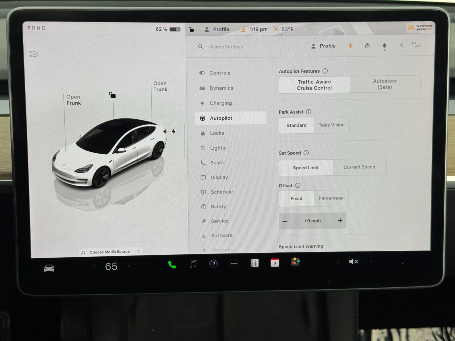This screenshot has height=341, width=455.
Task: Tap Open Frunk on the car
Action: (73, 100)
